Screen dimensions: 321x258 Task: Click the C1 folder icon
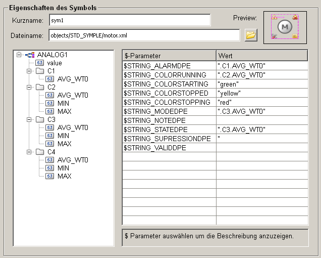pyautogui.click(x=40, y=71)
